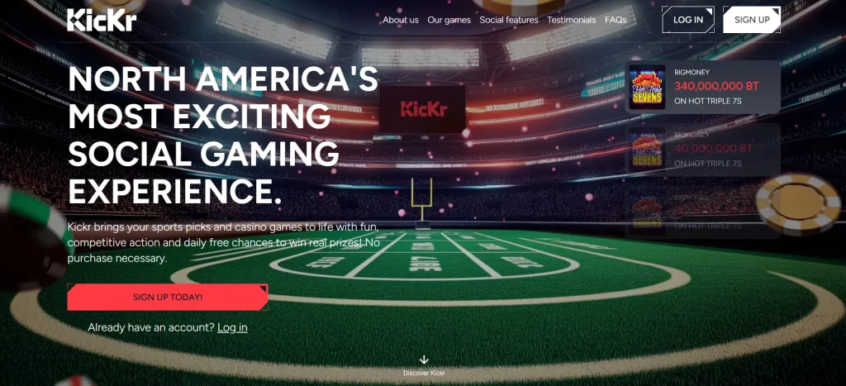Click the second Hot Triple Sevens game thumbnail
Viewport: 846px width, 386px height.
(x=647, y=150)
